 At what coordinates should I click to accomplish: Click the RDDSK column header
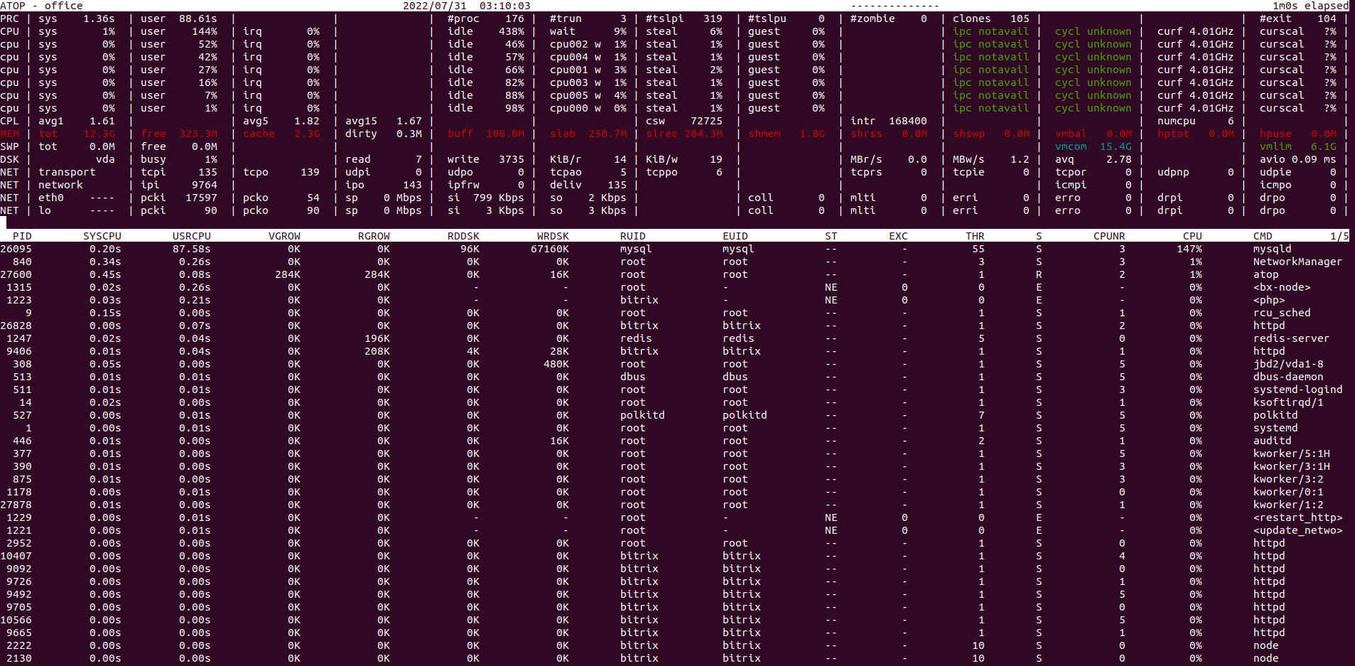[x=463, y=236]
